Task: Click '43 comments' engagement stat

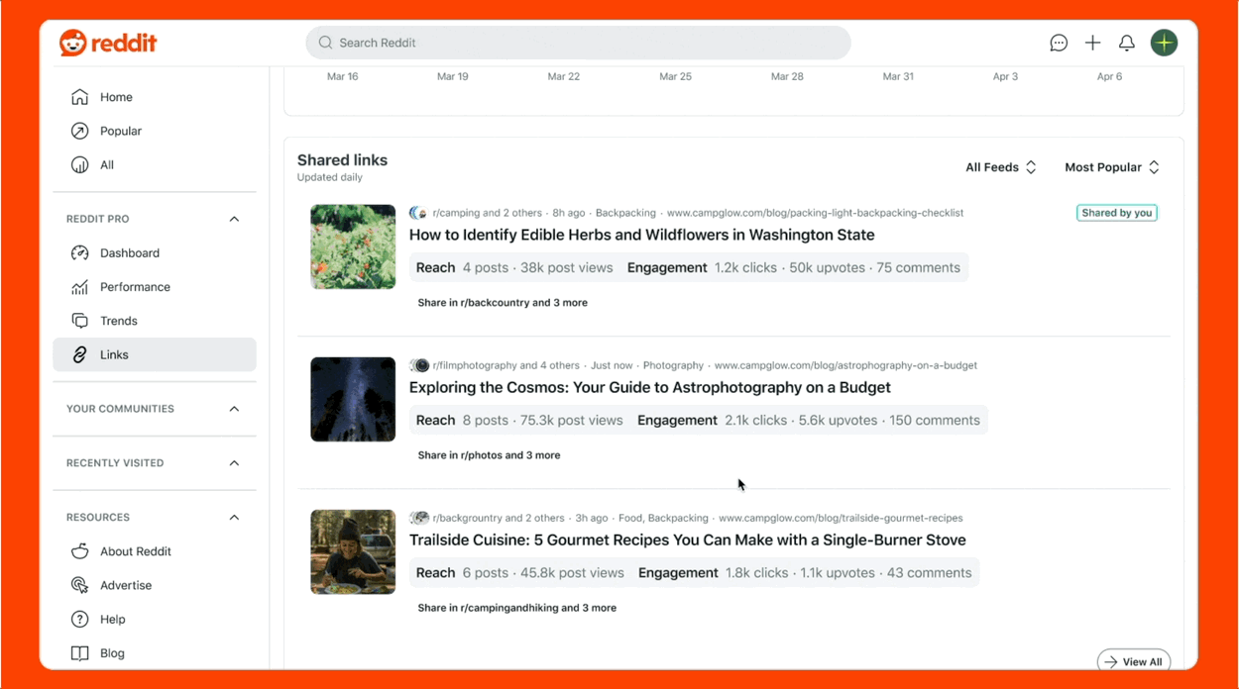Action: pyautogui.click(x=930, y=572)
